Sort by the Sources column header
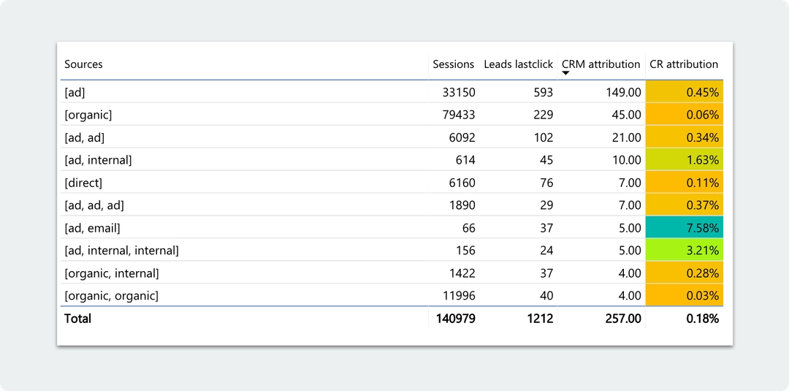 83,64
